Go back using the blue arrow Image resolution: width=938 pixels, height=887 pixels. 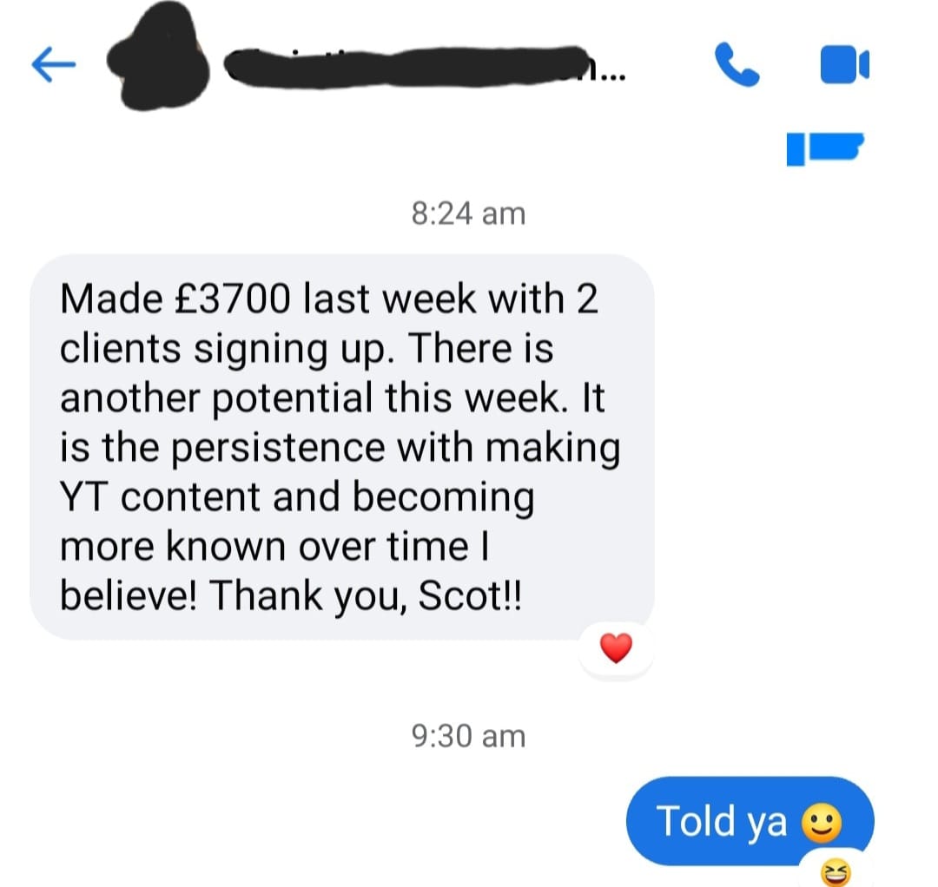pyautogui.click(x=53, y=64)
